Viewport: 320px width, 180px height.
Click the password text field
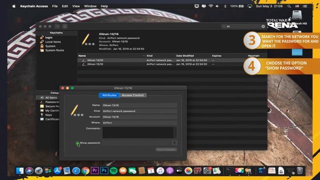point(136,143)
